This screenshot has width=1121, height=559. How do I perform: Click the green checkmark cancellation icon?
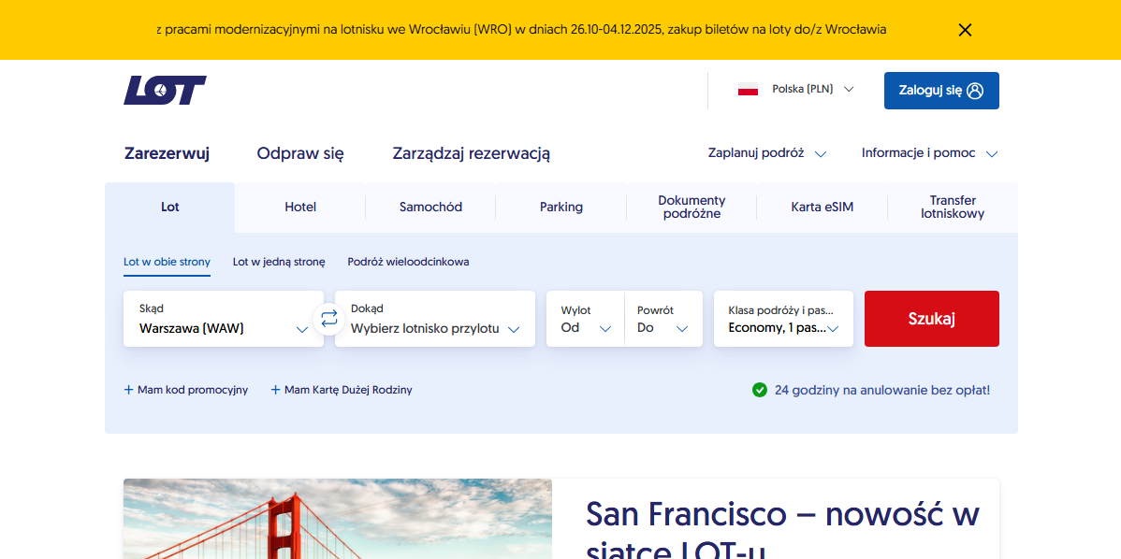point(760,390)
